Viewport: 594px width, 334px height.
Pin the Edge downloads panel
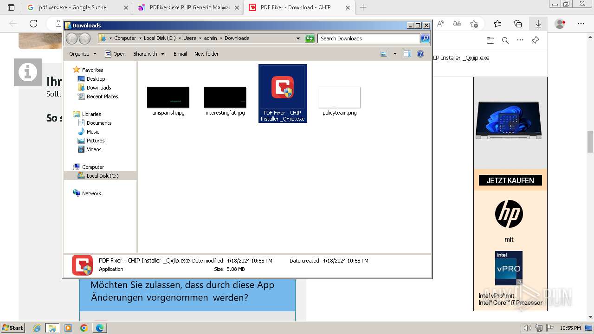(x=535, y=40)
